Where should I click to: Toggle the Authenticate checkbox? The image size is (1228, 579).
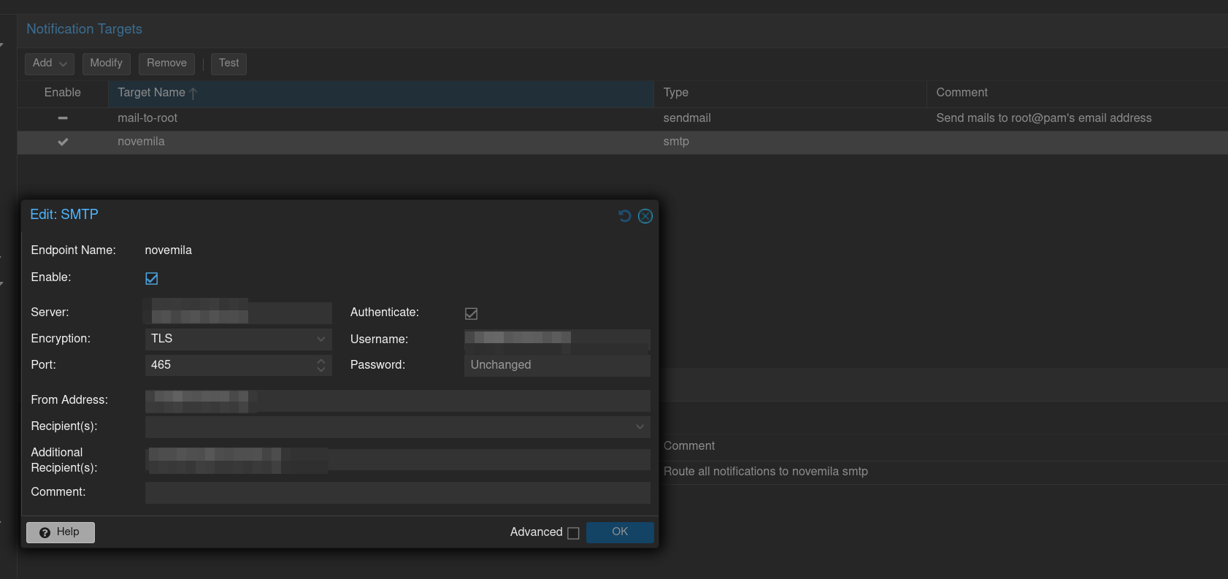[472, 313]
